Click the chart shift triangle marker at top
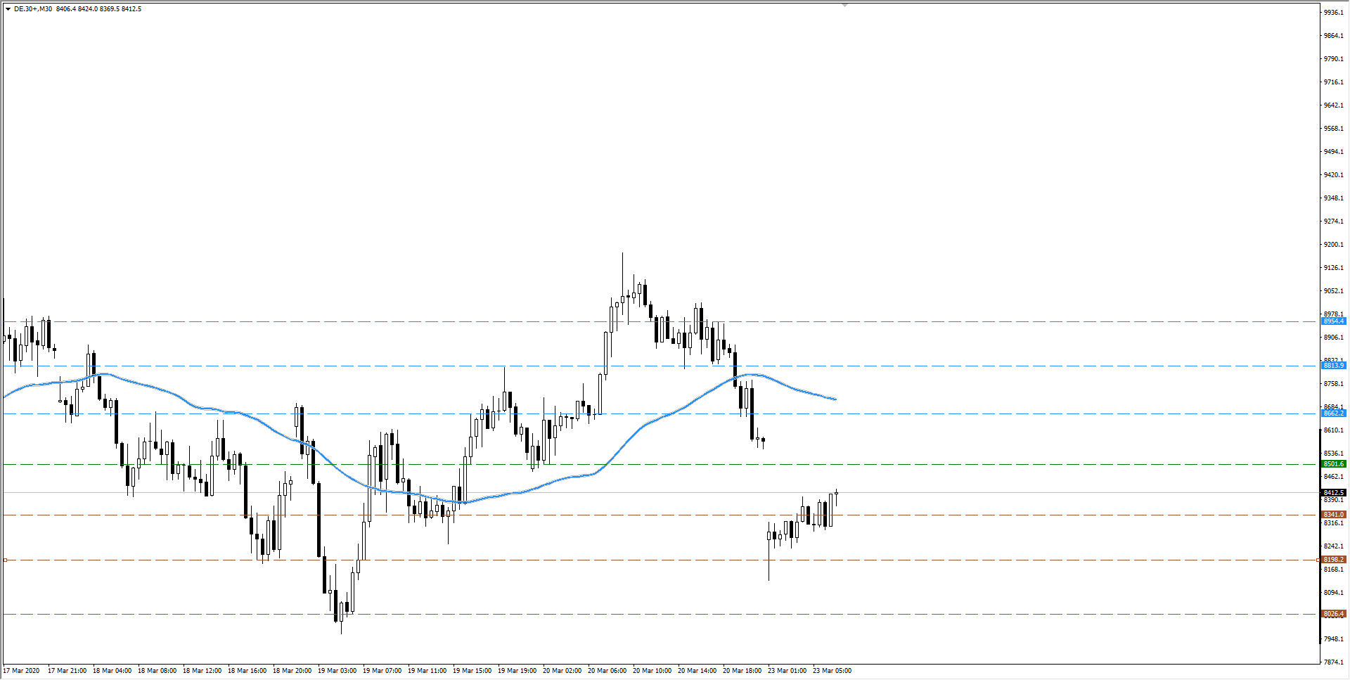1350x680 pixels. 844,5
